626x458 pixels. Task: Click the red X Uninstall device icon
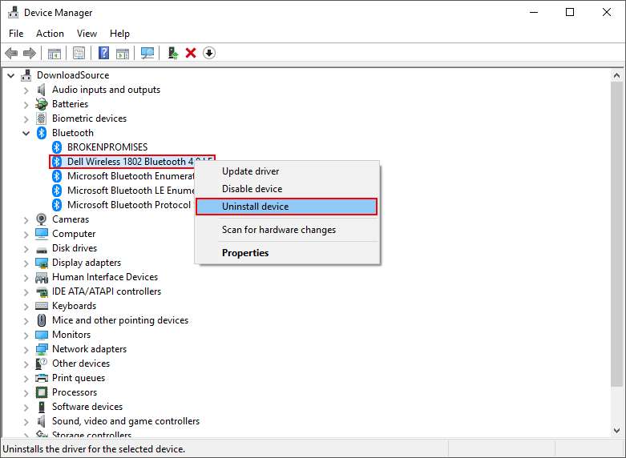point(191,53)
